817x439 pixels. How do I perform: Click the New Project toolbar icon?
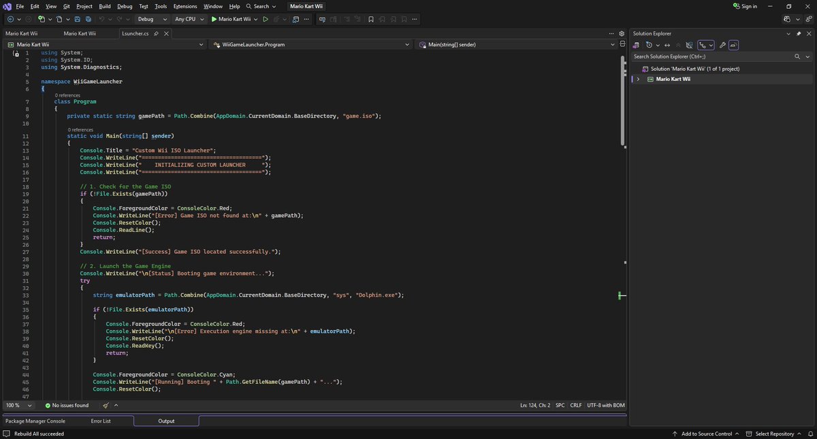coord(42,19)
